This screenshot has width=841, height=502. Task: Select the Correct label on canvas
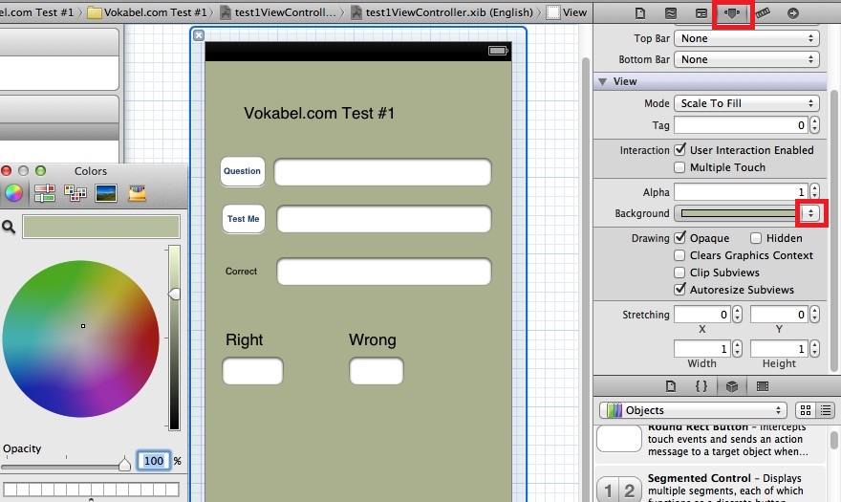click(x=242, y=272)
